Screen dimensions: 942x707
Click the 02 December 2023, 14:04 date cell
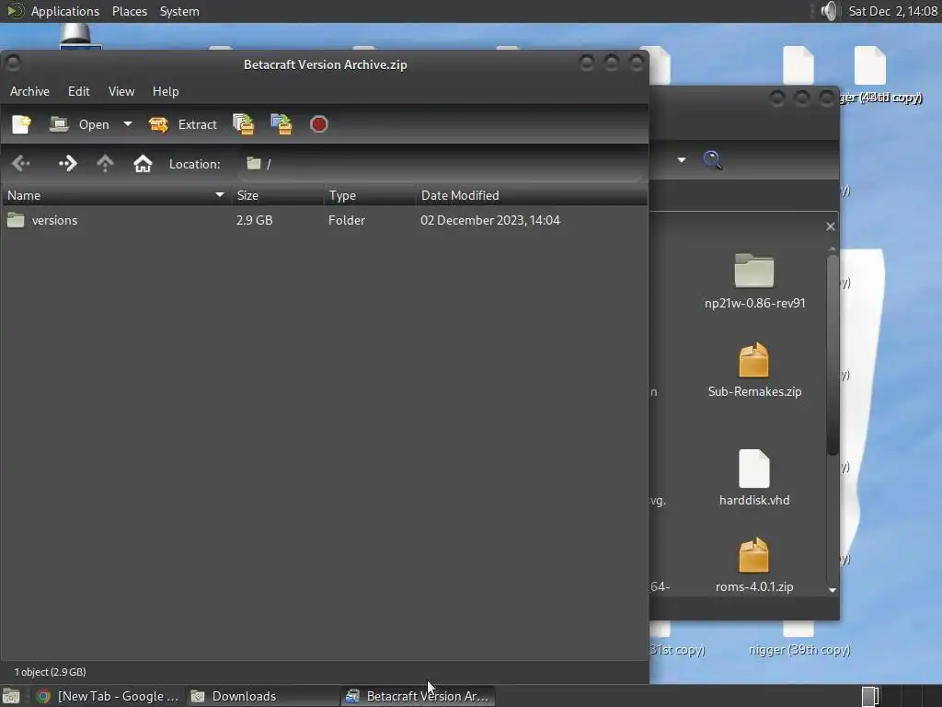(x=490, y=220)
